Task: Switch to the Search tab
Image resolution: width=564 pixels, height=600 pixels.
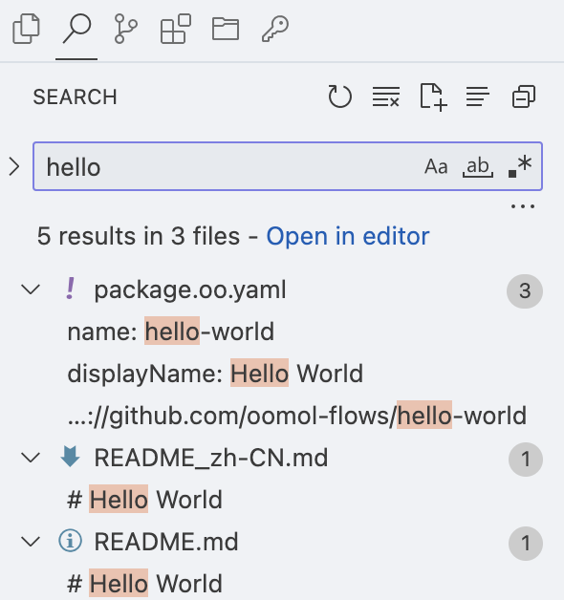Action: coord(76,29)
